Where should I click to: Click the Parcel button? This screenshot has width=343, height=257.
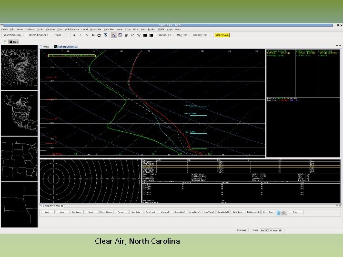(x=121, y=212)
